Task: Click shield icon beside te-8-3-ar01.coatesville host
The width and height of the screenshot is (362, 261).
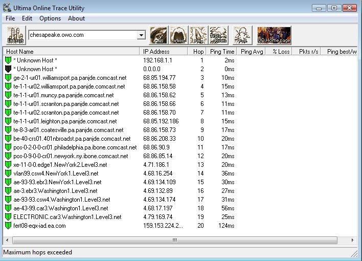Action: [x=8, y=130]
